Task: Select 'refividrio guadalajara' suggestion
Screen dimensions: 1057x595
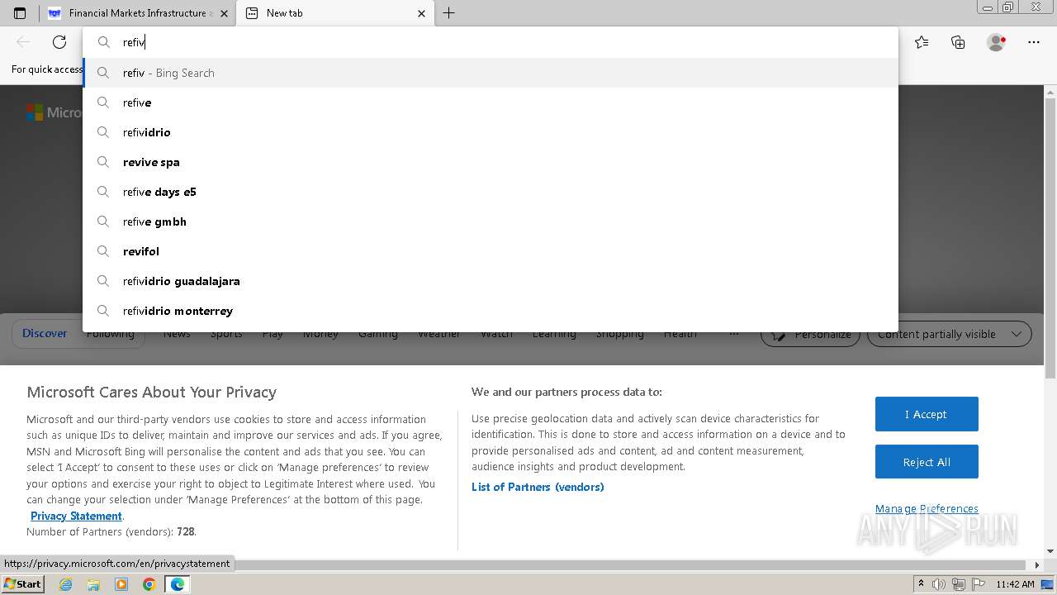Action: [x=491, y=281]
